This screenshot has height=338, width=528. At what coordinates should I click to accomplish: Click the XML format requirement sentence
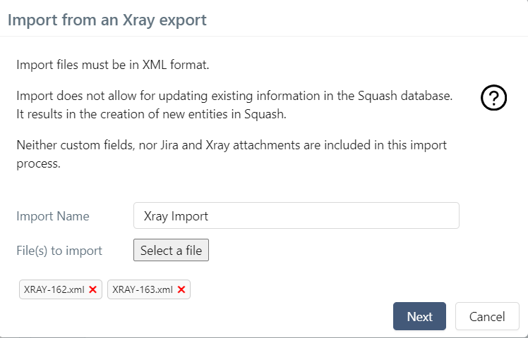pyautogui.click(x=113, y=65)
